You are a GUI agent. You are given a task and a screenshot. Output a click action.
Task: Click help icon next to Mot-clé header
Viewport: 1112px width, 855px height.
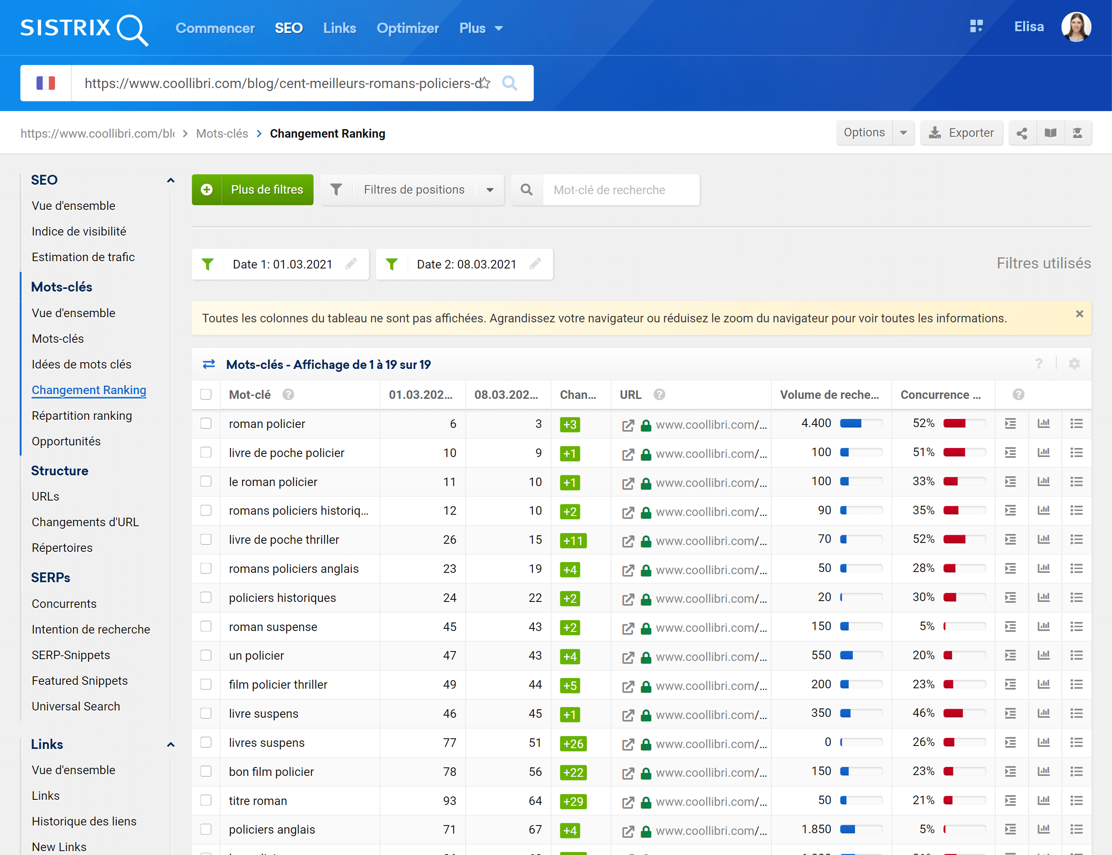(288, 395)
